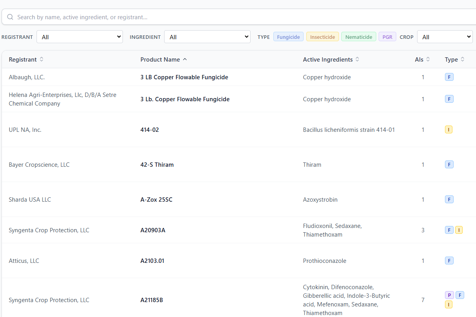This screenshot has height=317, width=476.
Task: Select product 3 LB Copper Flowable Fungicide
Action: click(x=184, y=77)
